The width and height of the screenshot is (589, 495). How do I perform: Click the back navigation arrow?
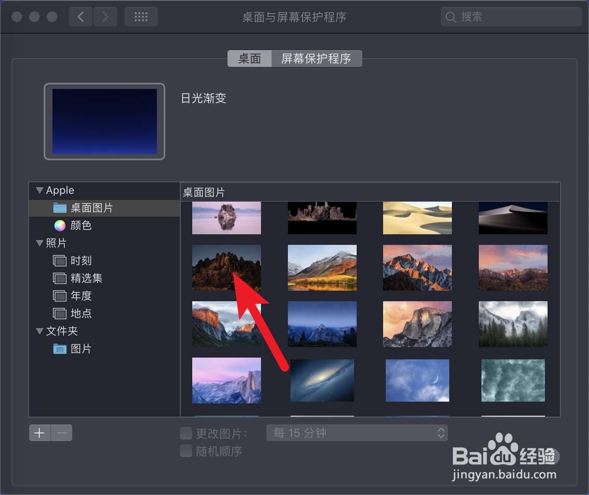point(81,16)
